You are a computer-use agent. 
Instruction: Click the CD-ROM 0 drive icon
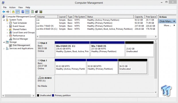(x=39, y=78)
